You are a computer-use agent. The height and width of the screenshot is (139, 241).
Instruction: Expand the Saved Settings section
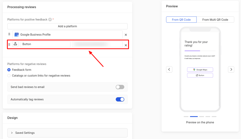coord(68,133)
